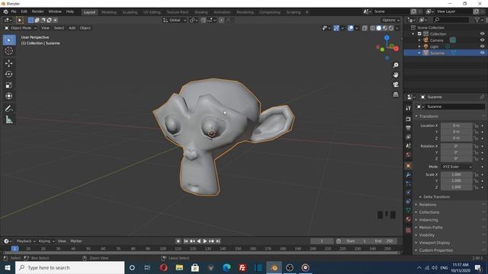Image resolution: width=488 pixels, height=274 pixels.
Task: Hide the Light object's eye icon
Action: [x=482, y=46]
